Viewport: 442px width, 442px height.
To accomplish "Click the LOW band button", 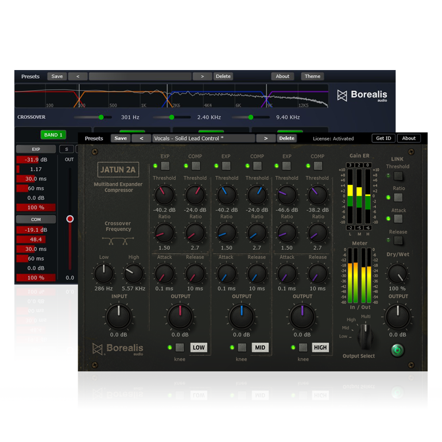I will [x=199, y=347].
